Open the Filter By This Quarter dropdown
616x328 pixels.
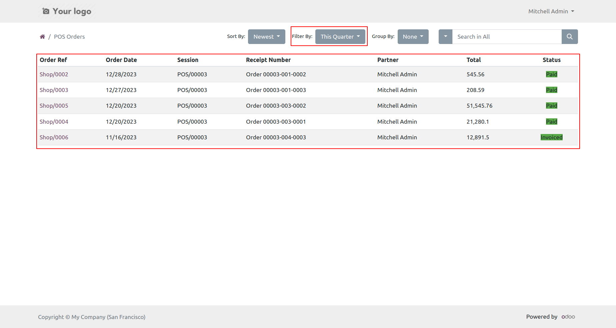(340, 37)
